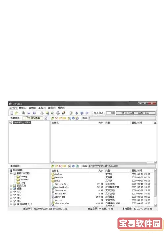Click the New folder icon in 光盘目录 toolbar
This screenshot has height=233, width=165.
(60, 118)
